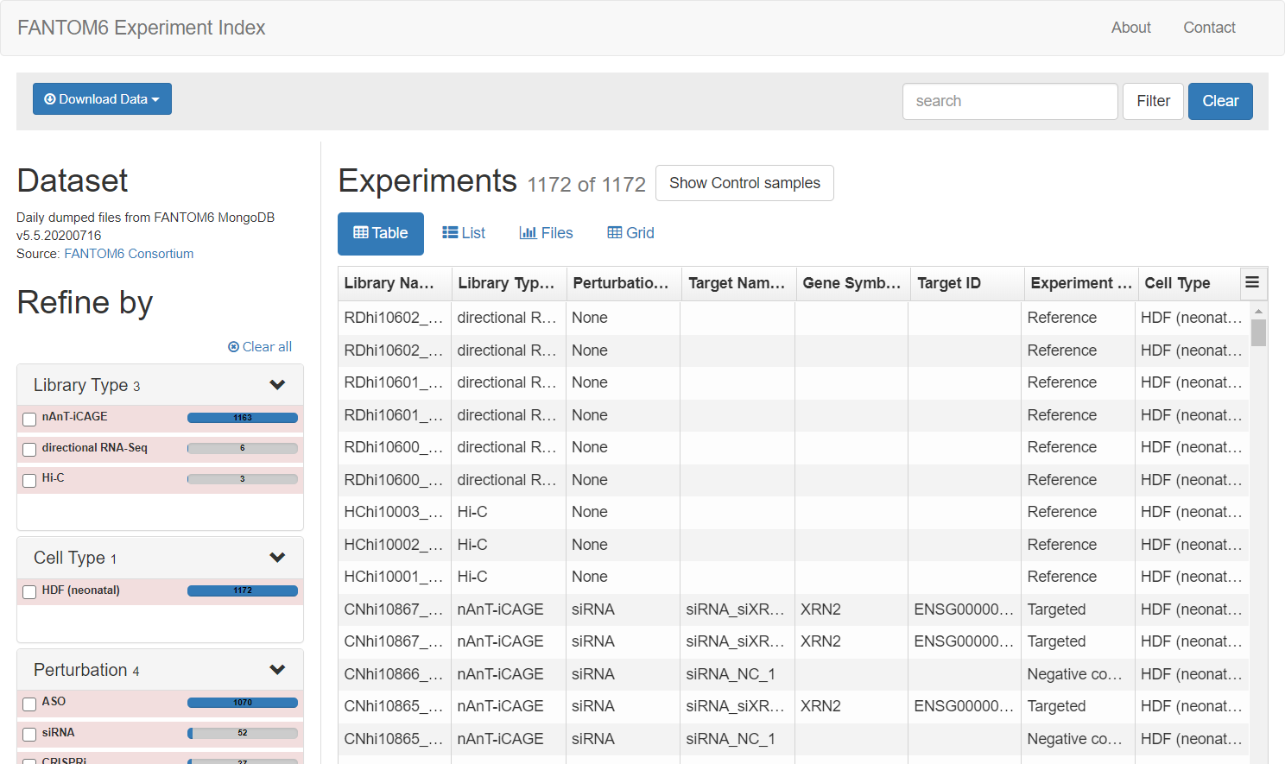Click siRNA_NC_1 target in CNhi10866 row
The width and height of the screenshot is (1285, 764).
(x=737, y=674)
